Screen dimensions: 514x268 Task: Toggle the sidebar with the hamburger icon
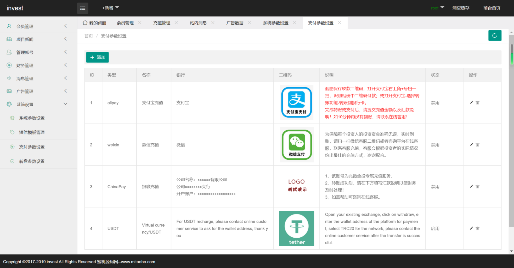82,8
